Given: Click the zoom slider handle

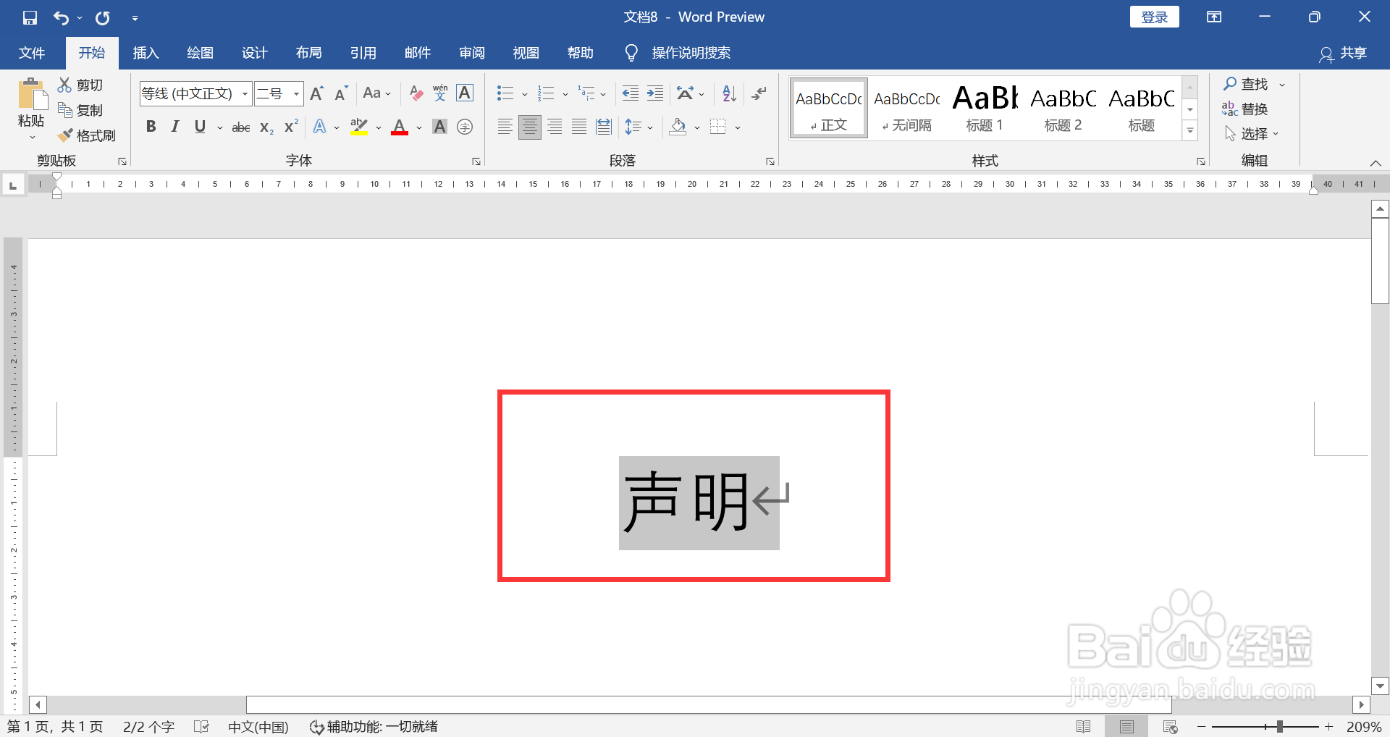Looking at the screenshot, I should click(x=1280, y=726).
